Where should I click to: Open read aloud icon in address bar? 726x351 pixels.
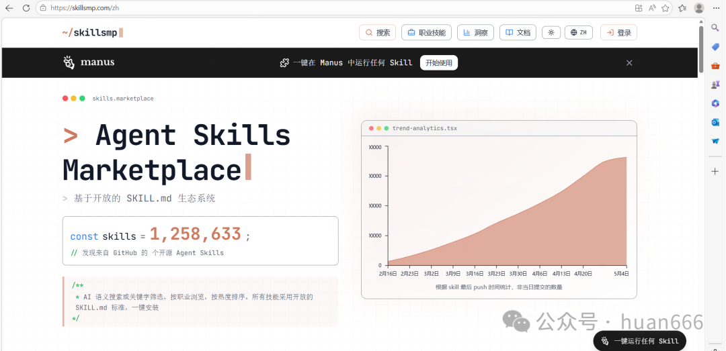(x=652, y=8)
